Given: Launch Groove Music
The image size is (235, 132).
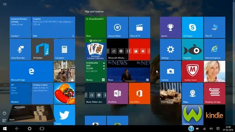Looking at the screenshot, I should 117,27.
